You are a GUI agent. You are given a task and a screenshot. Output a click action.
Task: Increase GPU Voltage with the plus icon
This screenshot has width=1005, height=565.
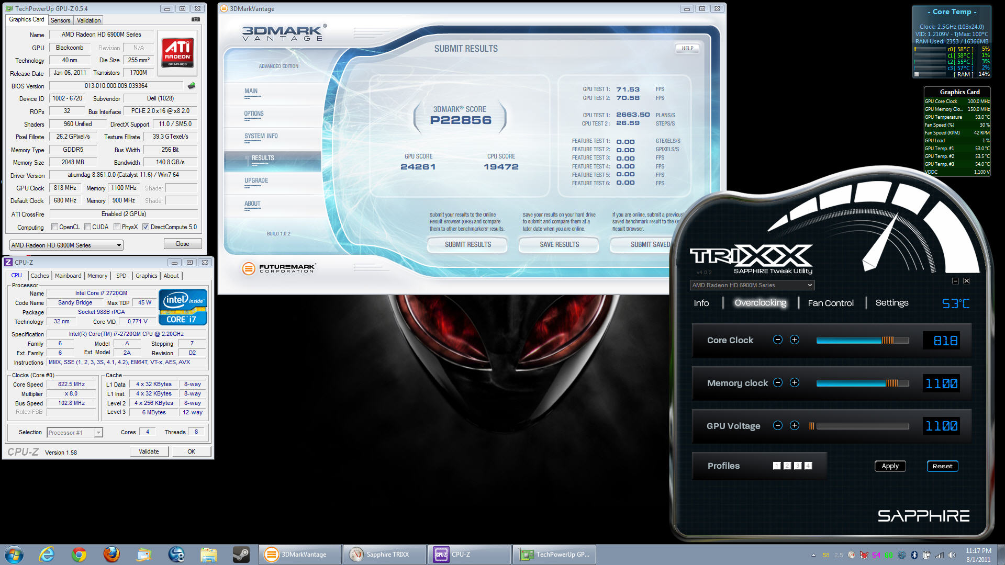(x=795, y=425)
